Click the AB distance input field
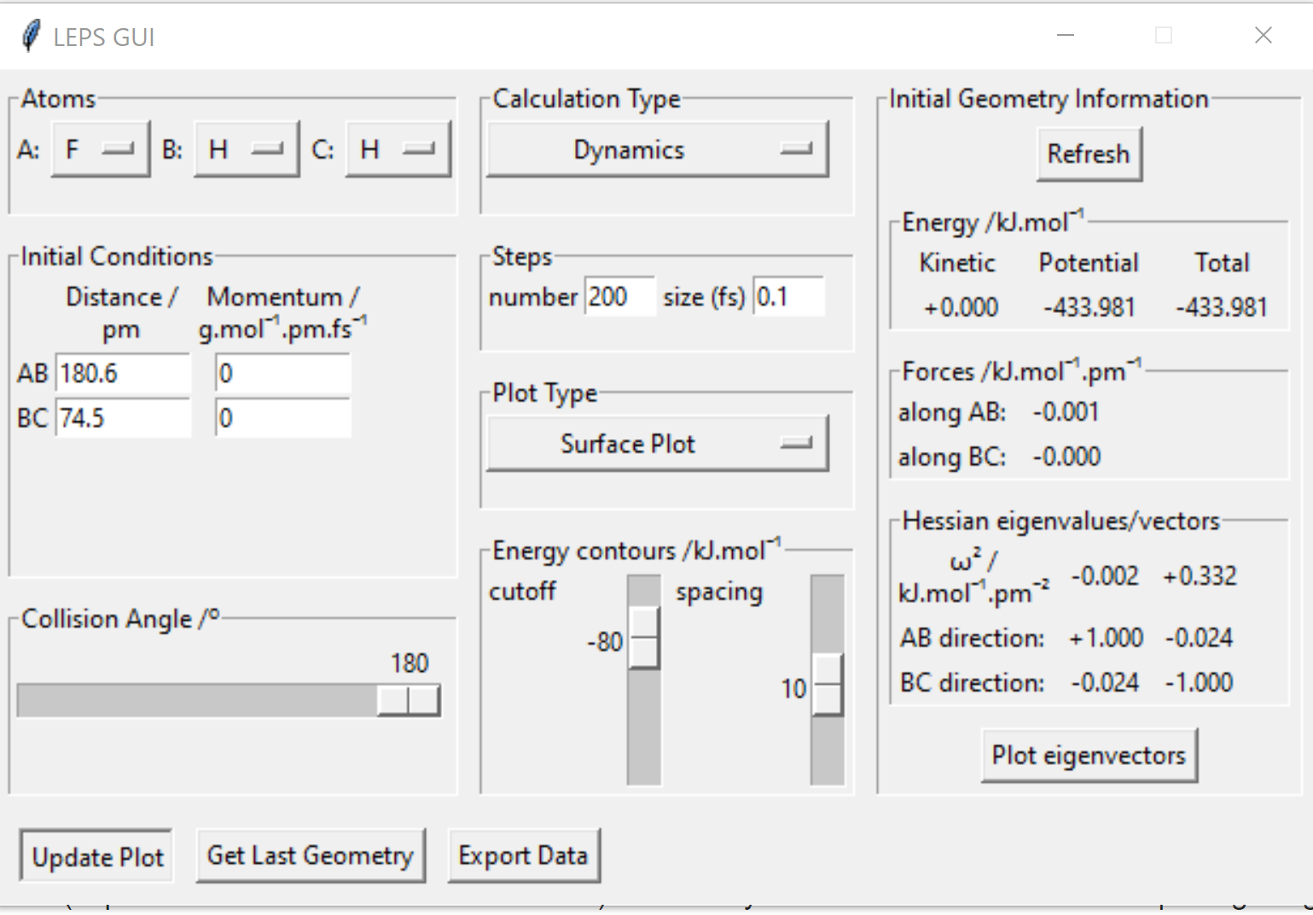Viewport: 1313px width, 915px height. tap(123, 374)
